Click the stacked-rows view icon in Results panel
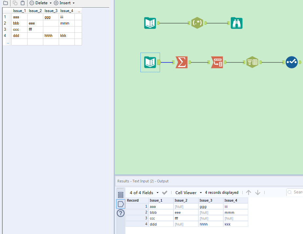 click(120, 194)
